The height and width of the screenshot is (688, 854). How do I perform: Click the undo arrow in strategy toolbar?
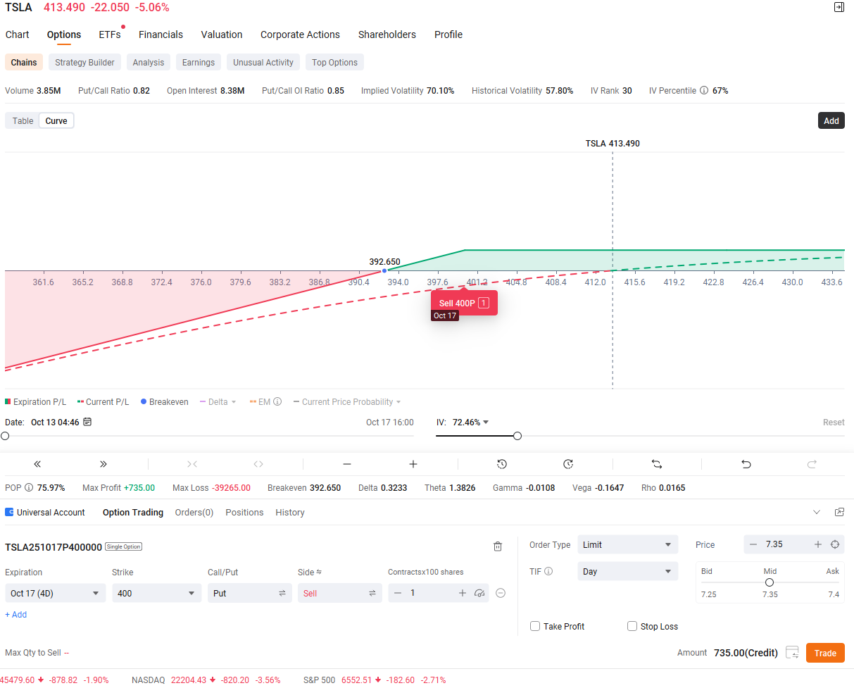746,464
